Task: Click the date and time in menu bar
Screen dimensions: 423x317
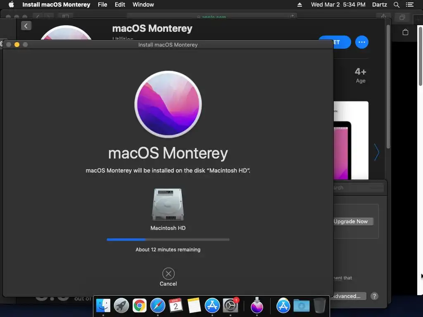Action: 338,5
